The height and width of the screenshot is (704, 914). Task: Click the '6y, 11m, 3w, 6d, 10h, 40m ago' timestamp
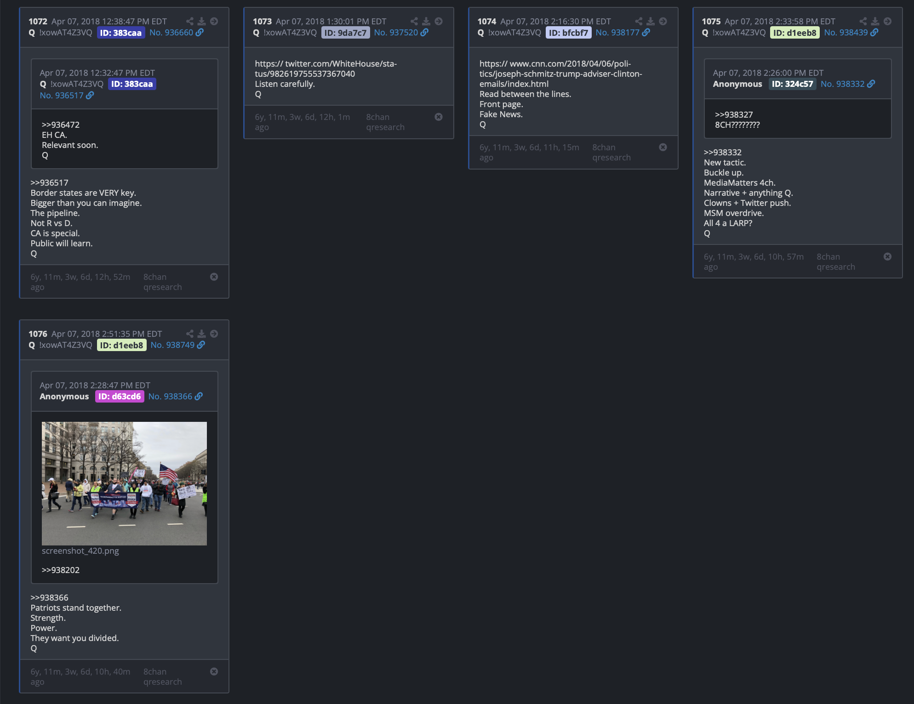(80, 677)
